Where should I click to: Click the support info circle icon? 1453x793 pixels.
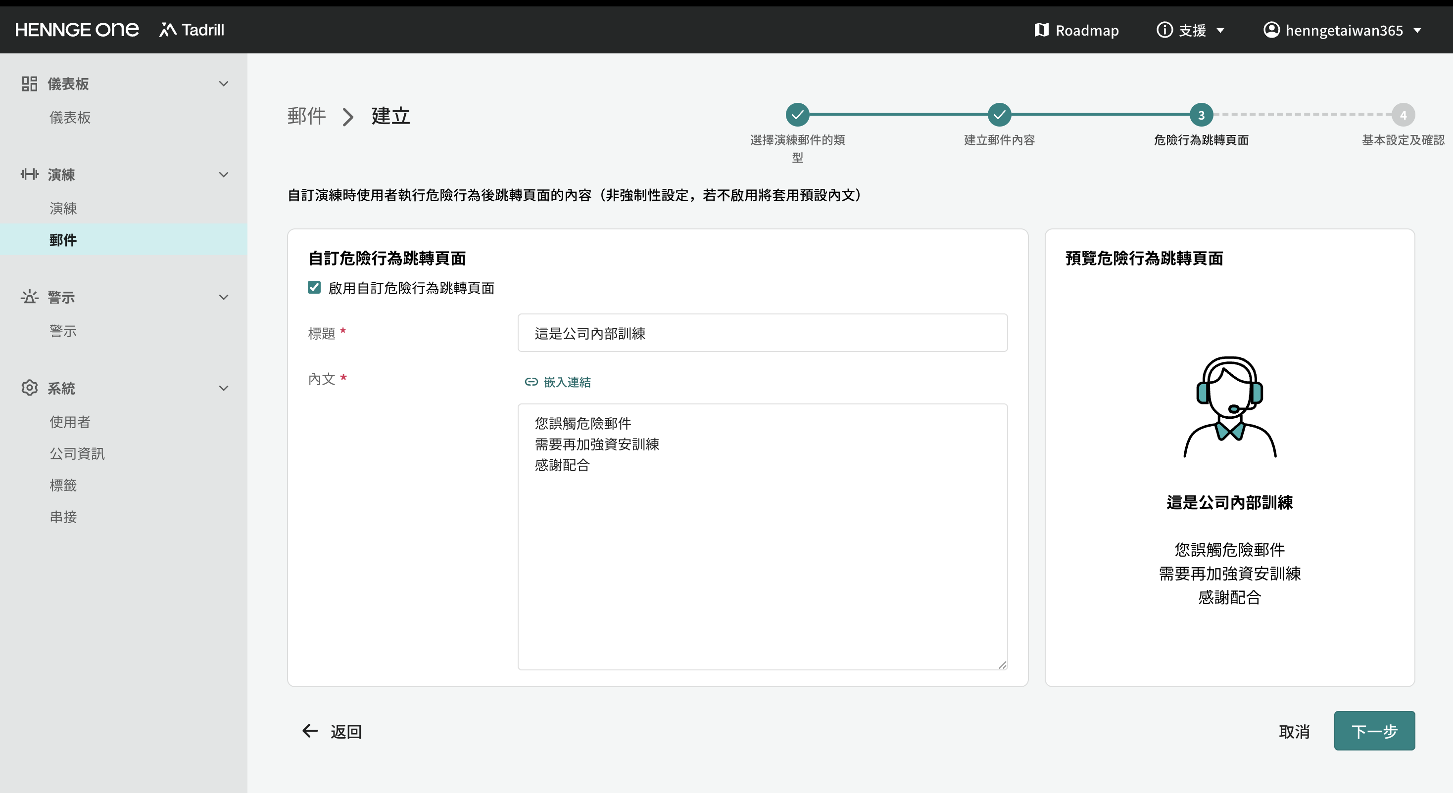[1164, 30]
